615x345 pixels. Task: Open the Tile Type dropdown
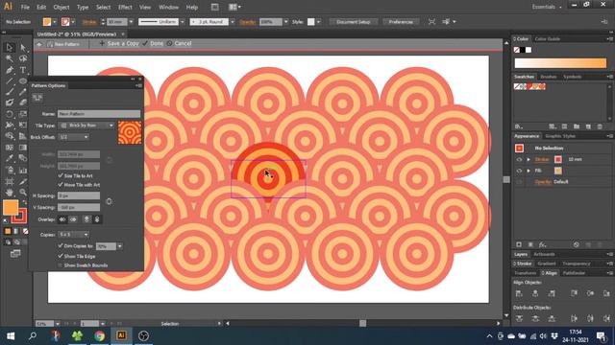coord(86,126)
